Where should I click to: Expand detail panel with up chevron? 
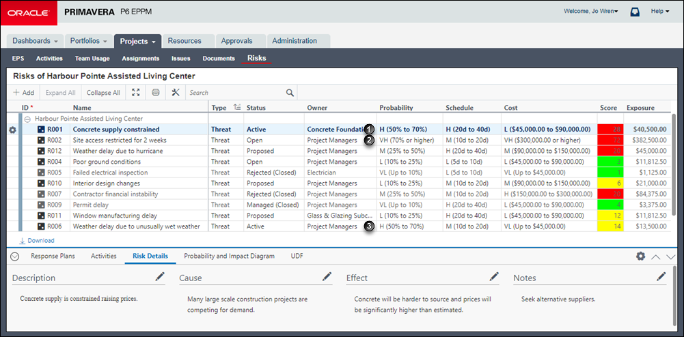pos(656,257)
